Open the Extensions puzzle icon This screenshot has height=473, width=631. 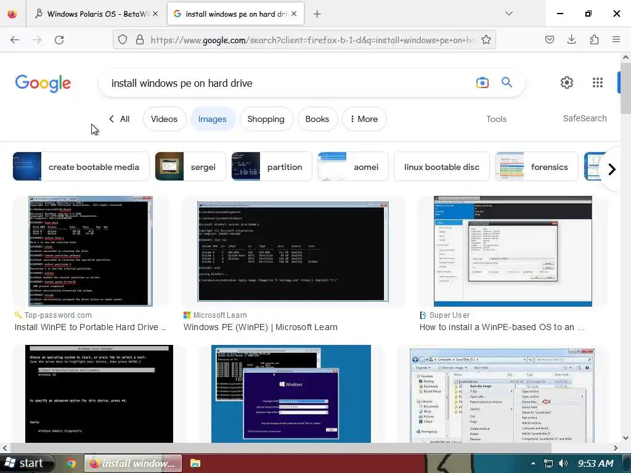tap(594, 39)
